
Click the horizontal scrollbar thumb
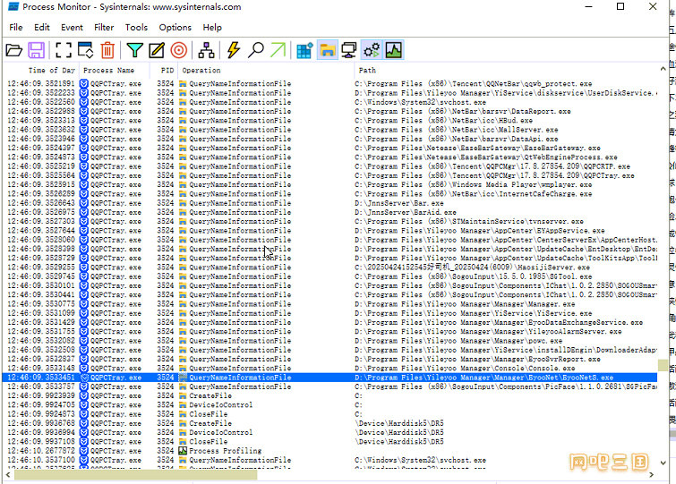(x=136, y=474)
